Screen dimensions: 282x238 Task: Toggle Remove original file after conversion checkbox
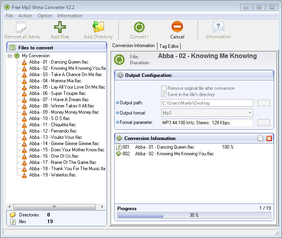(164, 88)
